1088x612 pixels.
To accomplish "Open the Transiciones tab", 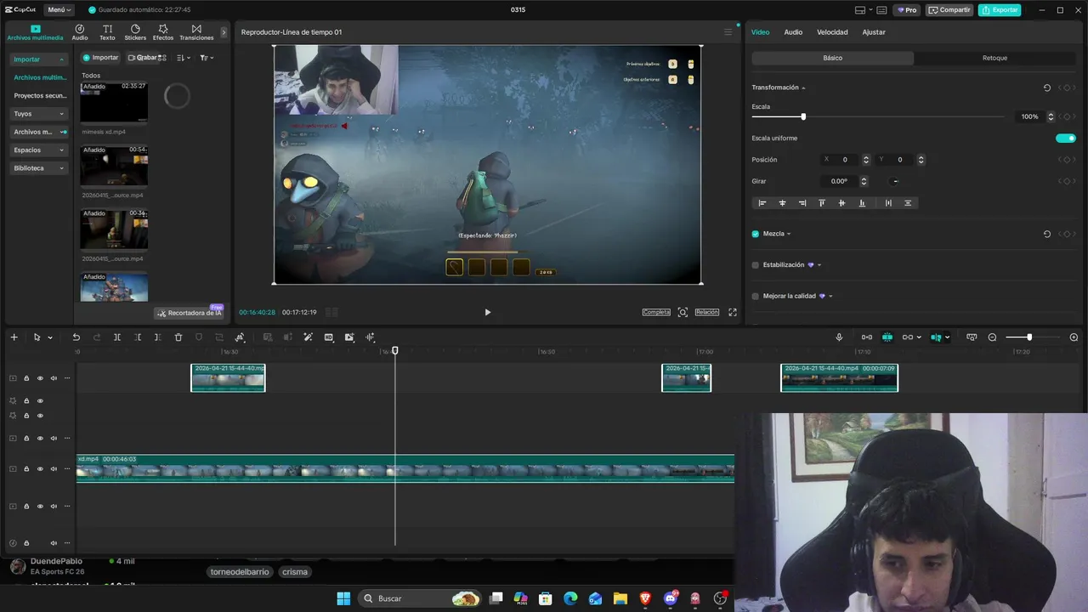I will tap(196, 32).
